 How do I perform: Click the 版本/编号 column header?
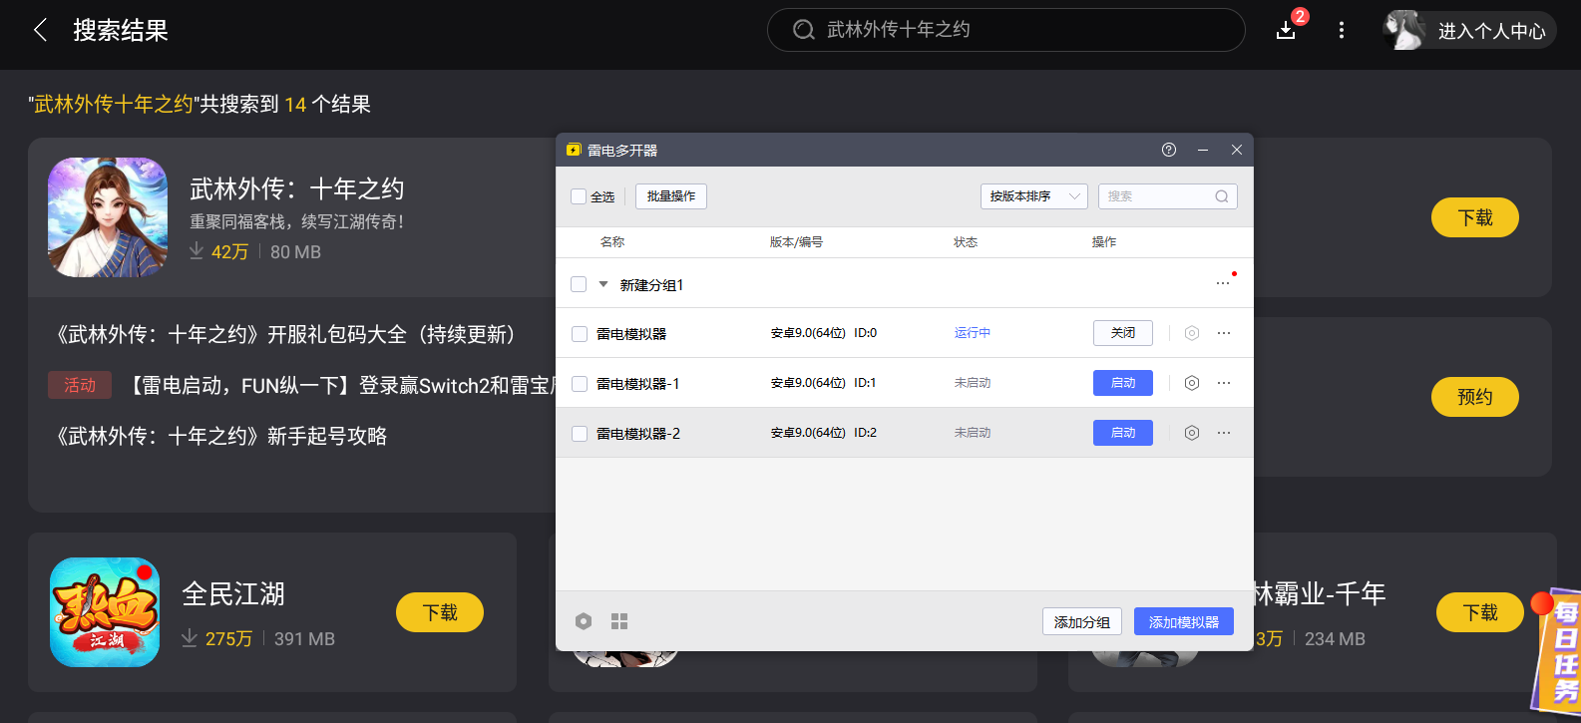coord(796,242)
